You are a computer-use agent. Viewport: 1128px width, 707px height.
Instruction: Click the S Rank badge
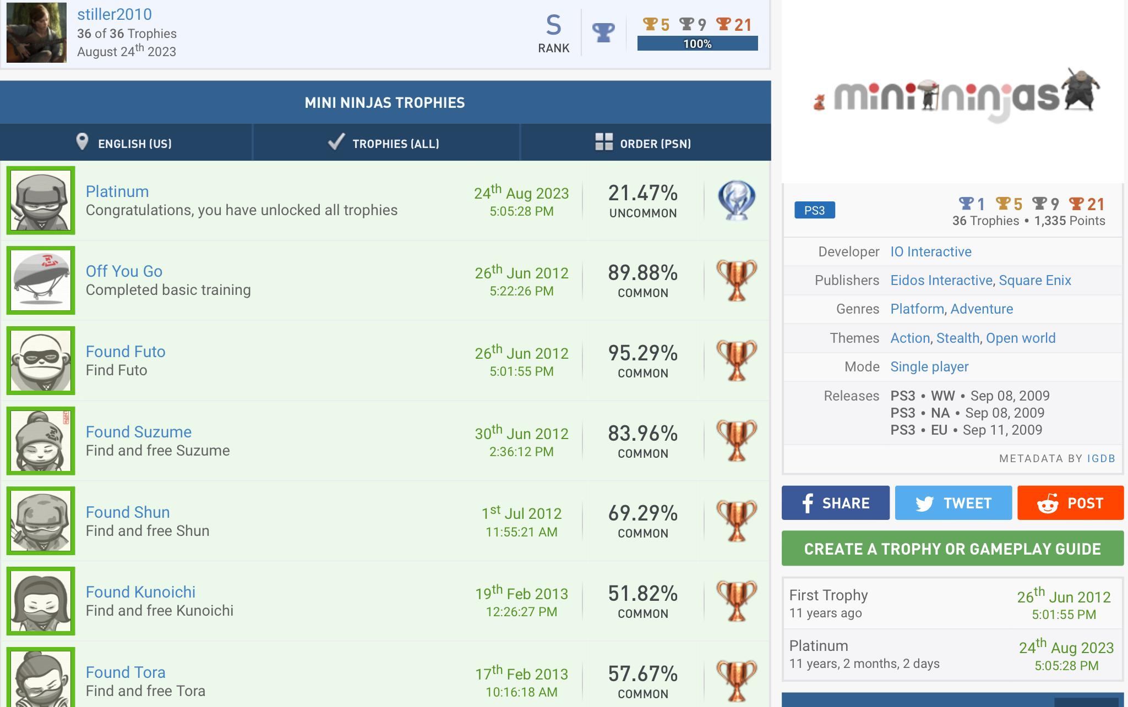click(x=554, y=34)
